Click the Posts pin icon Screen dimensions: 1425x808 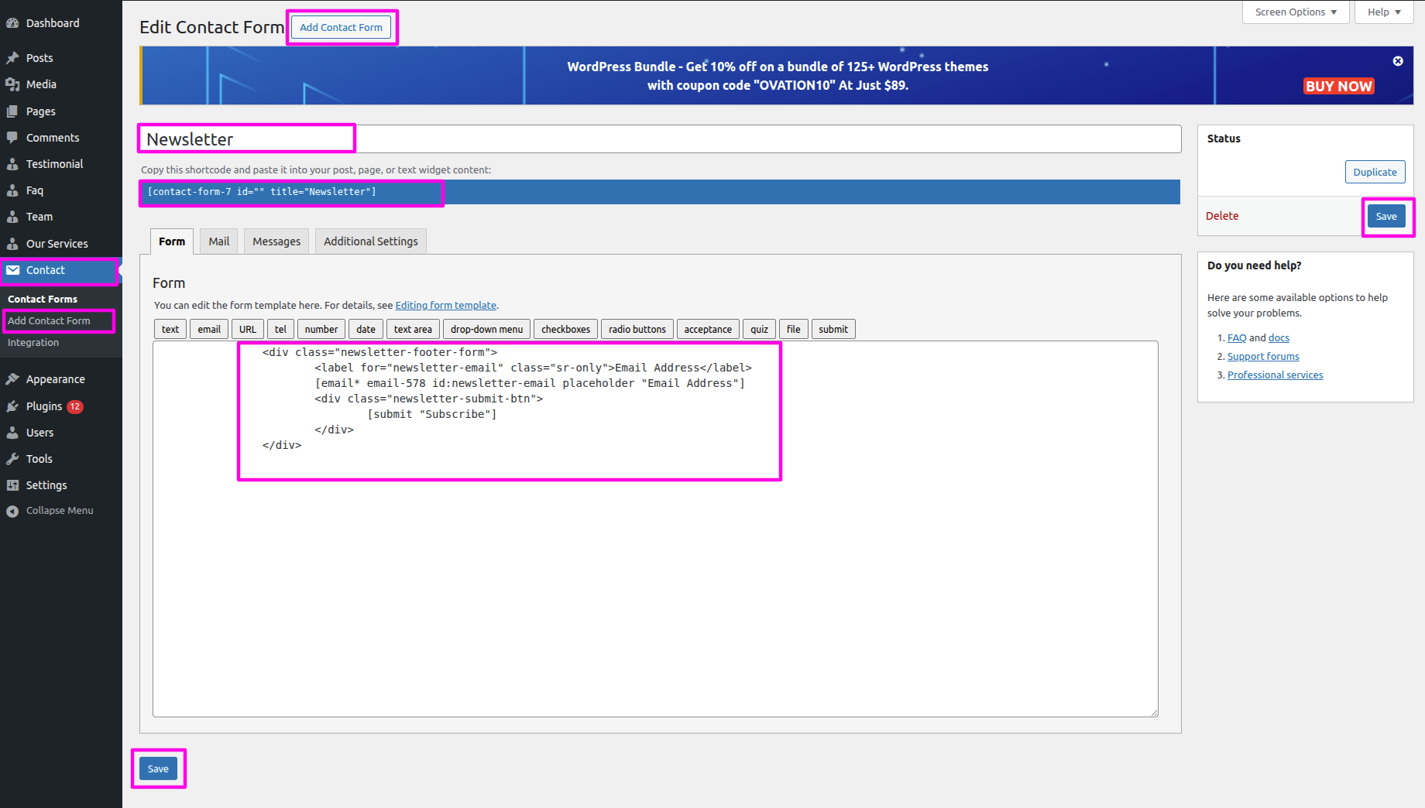tap(12, 58)
